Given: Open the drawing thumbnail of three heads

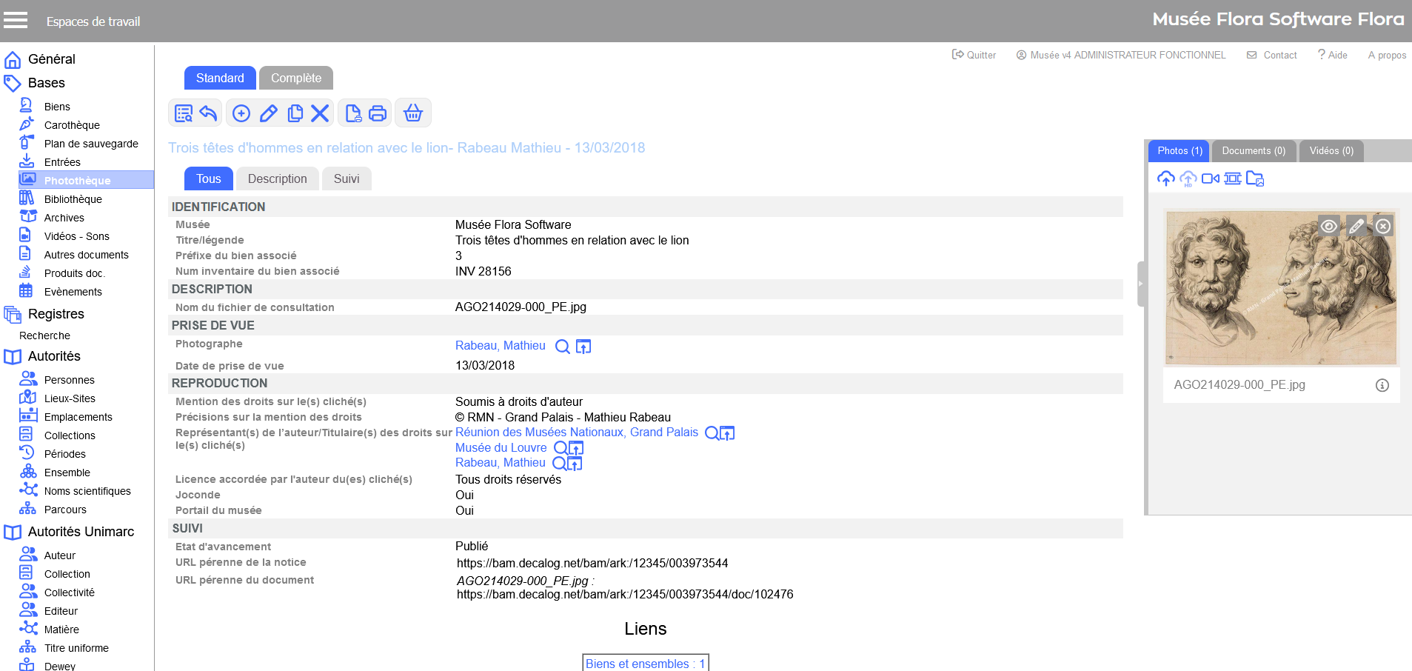Looking at the screenshot, I should pyautogui.click(x=1281, y=289).
